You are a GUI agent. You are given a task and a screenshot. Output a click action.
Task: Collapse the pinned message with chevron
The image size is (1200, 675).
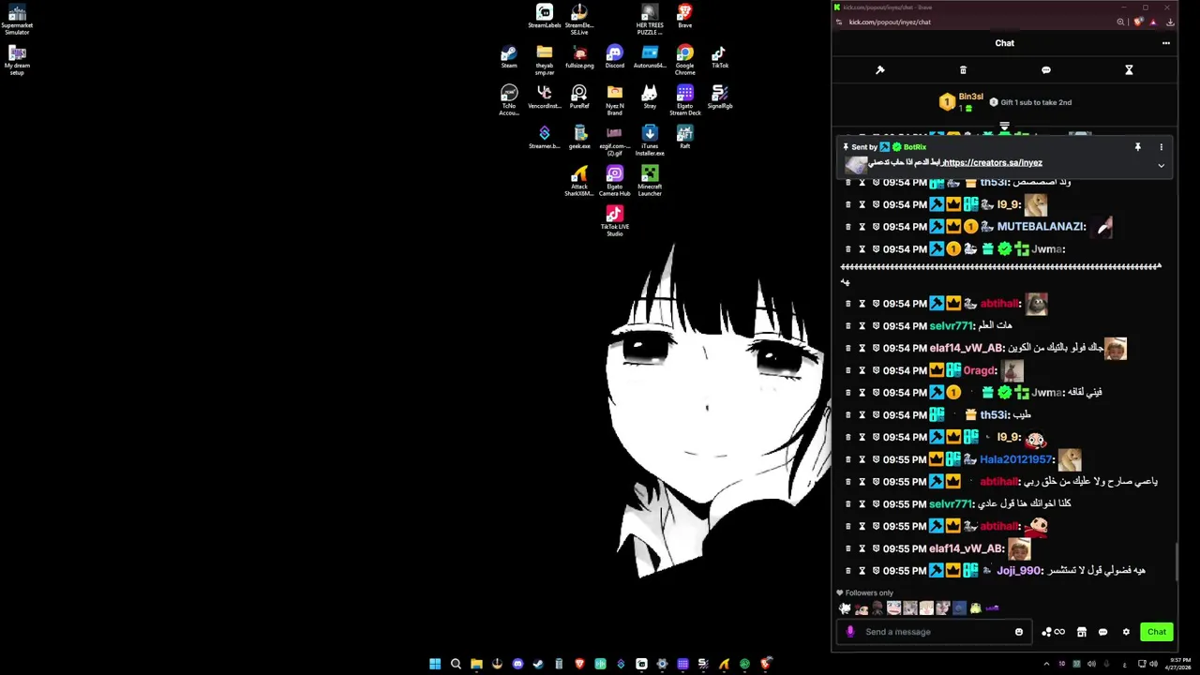(1161, 165)
